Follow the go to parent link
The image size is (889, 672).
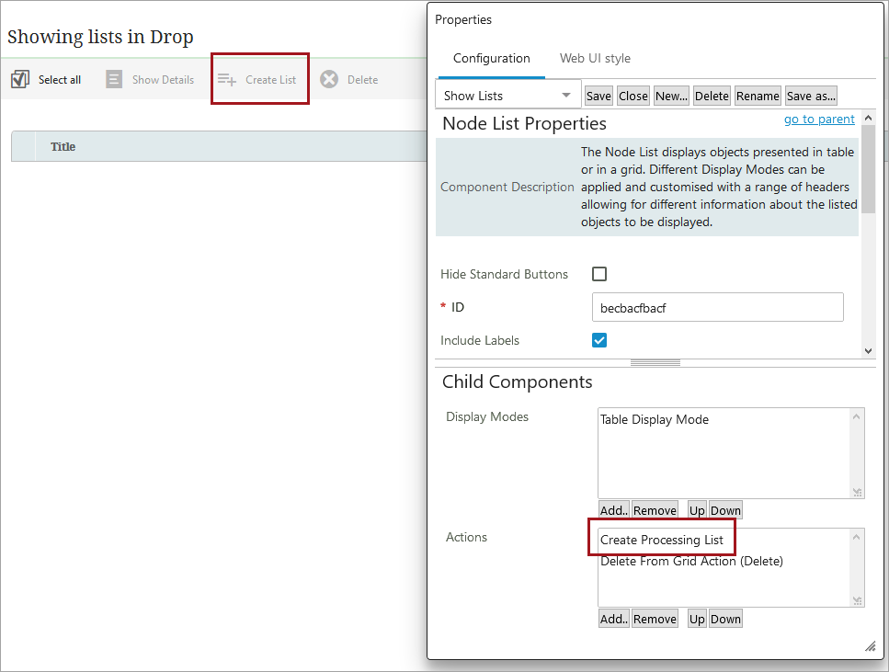[818, 120]
